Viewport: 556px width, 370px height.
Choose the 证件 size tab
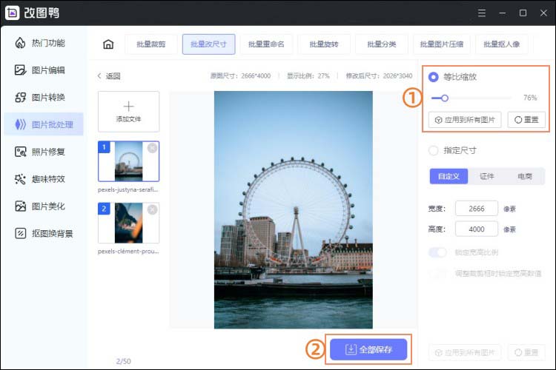(487, 176)
